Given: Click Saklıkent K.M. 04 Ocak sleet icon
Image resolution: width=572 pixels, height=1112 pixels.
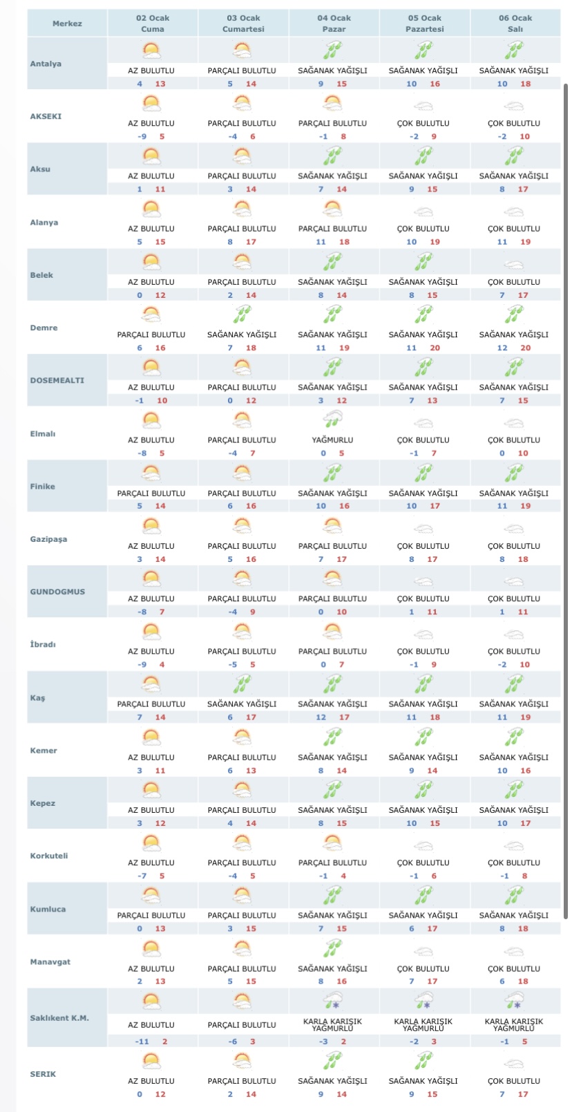Looking at the screenshot, I should click(332, 1001).
